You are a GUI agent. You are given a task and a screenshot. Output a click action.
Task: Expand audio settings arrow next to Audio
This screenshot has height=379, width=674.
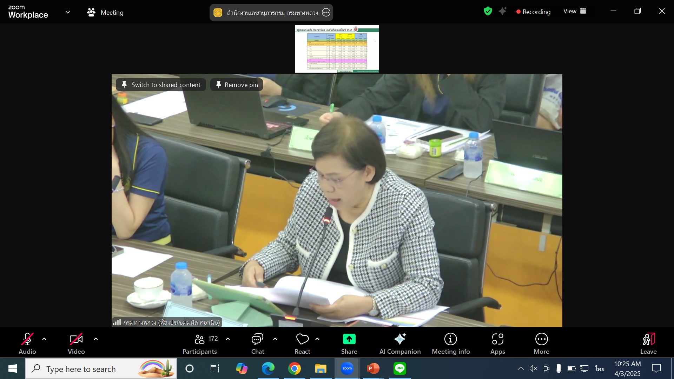coord(44,339)
